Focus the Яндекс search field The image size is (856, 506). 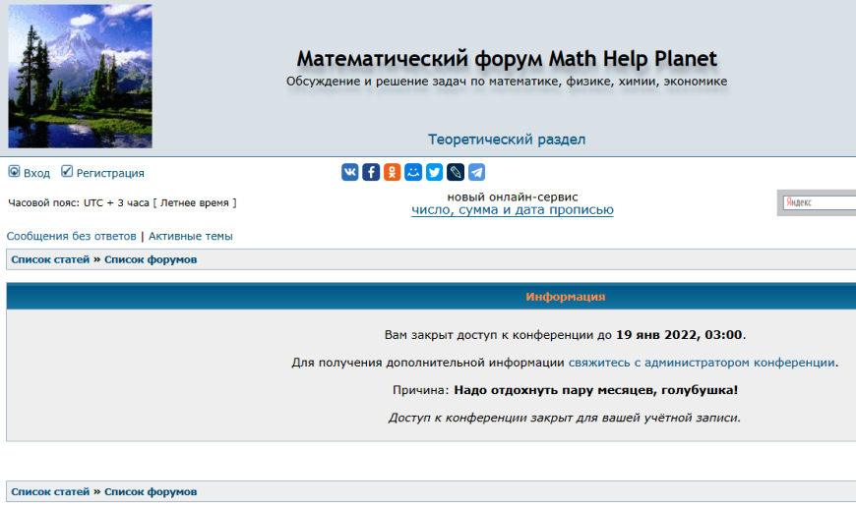click(820, 202)
